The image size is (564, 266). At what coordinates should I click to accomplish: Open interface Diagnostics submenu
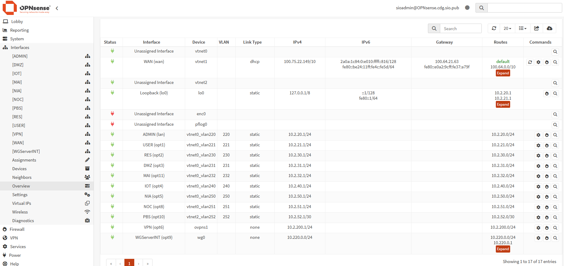[47, 221]
